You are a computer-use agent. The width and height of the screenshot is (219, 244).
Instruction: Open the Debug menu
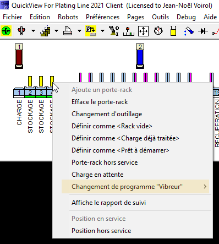click(x=186, y=17)
